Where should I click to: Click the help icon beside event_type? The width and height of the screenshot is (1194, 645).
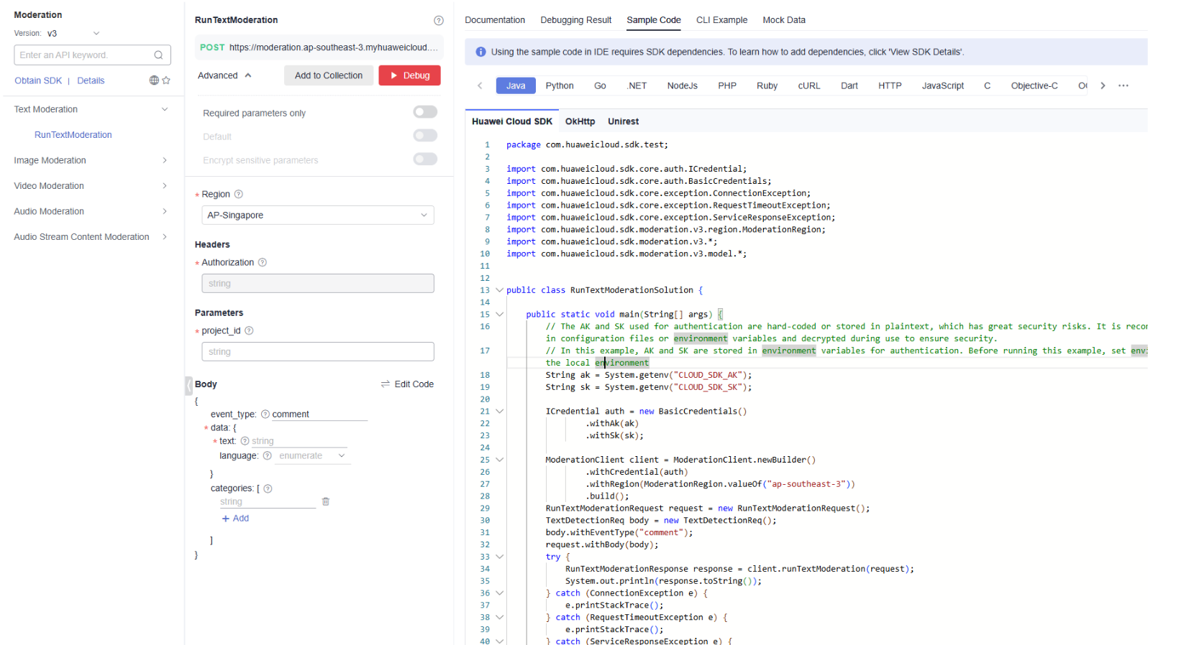pyautogui.click(x=265, y=414)
